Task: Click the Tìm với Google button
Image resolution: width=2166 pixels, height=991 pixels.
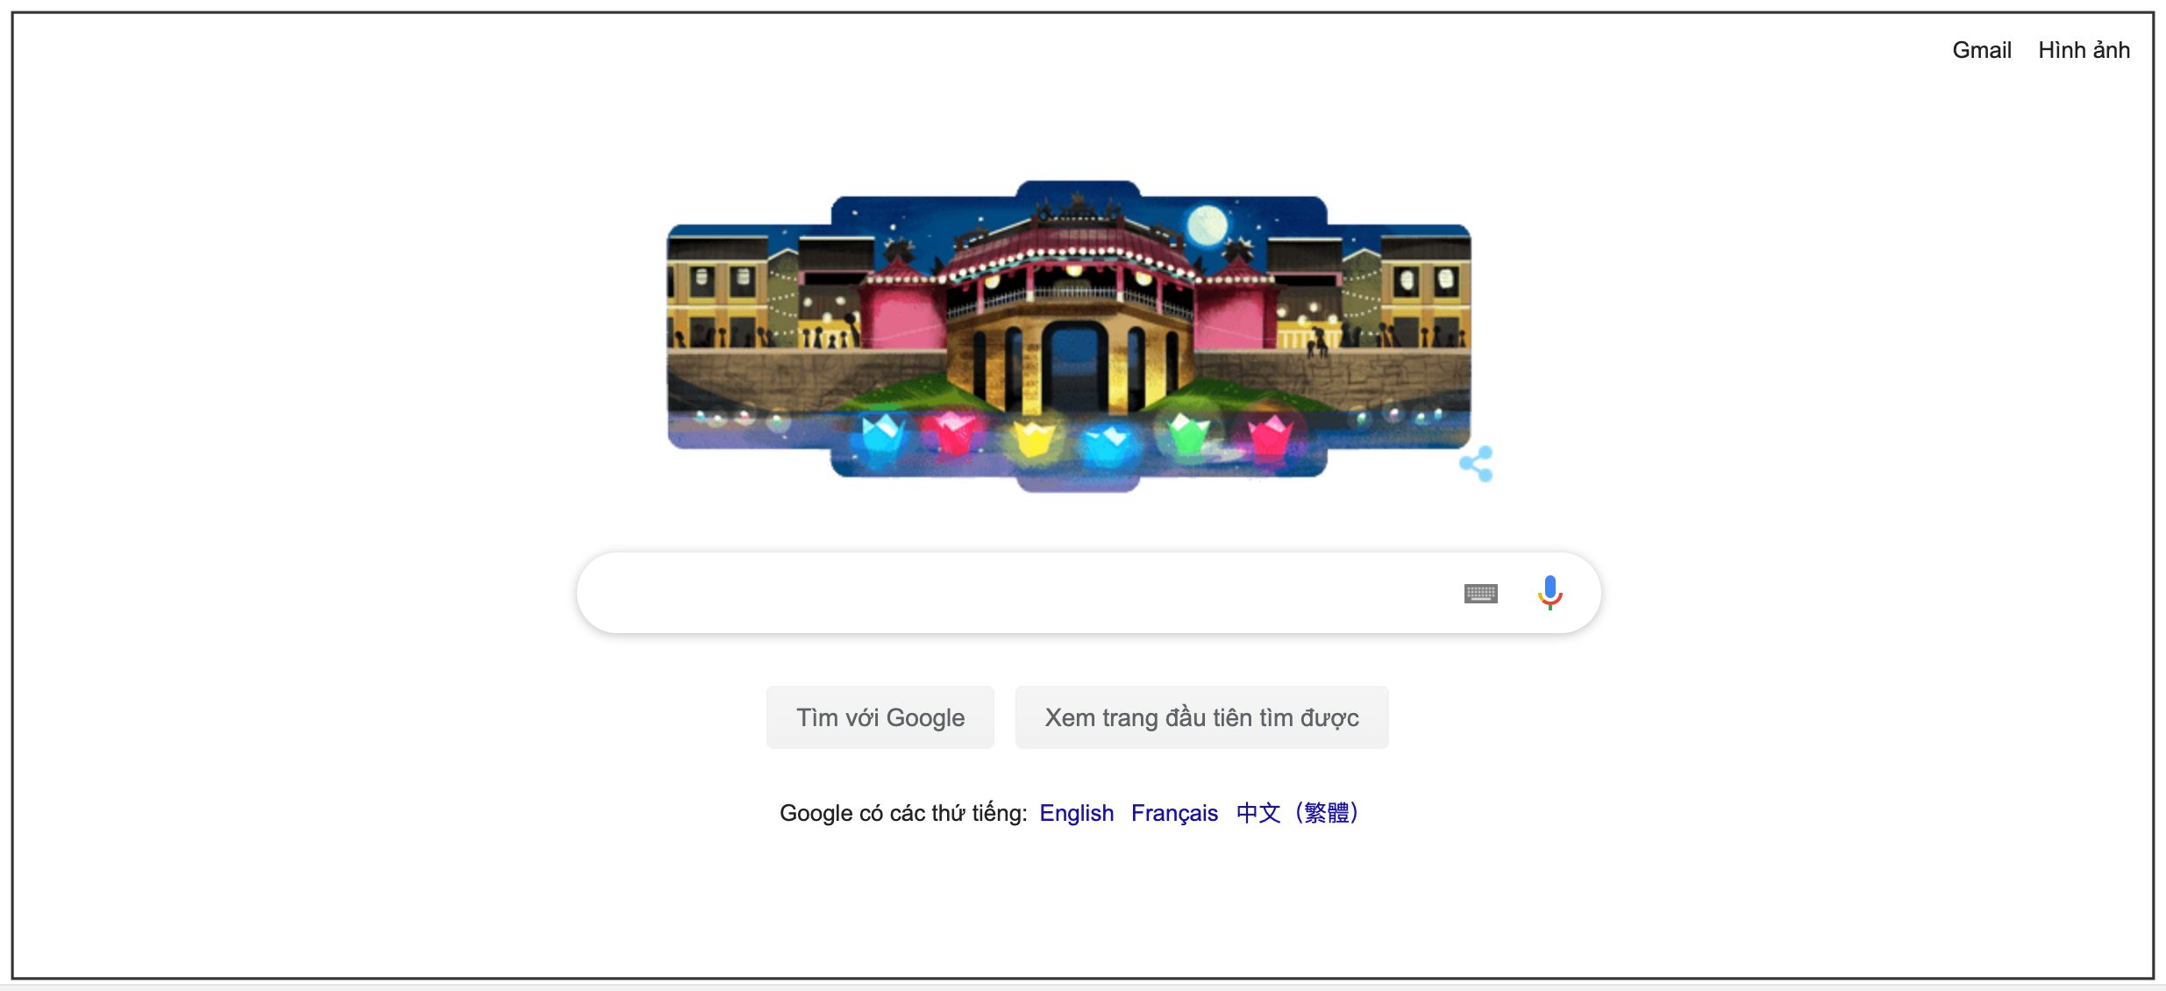Action: coord(880,717)
